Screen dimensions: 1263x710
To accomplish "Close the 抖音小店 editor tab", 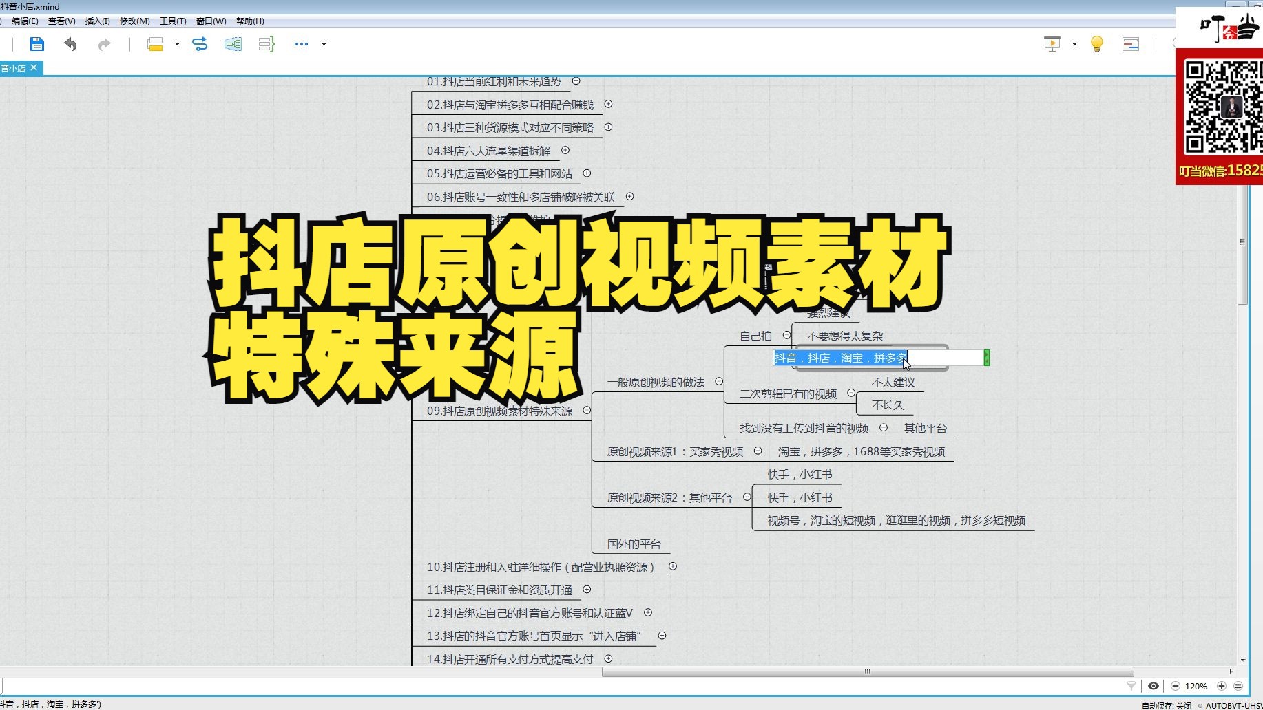I will pos(34,67).
